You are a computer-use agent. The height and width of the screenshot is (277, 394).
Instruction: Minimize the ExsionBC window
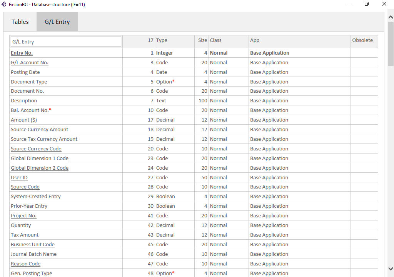(x=349, y=4)
